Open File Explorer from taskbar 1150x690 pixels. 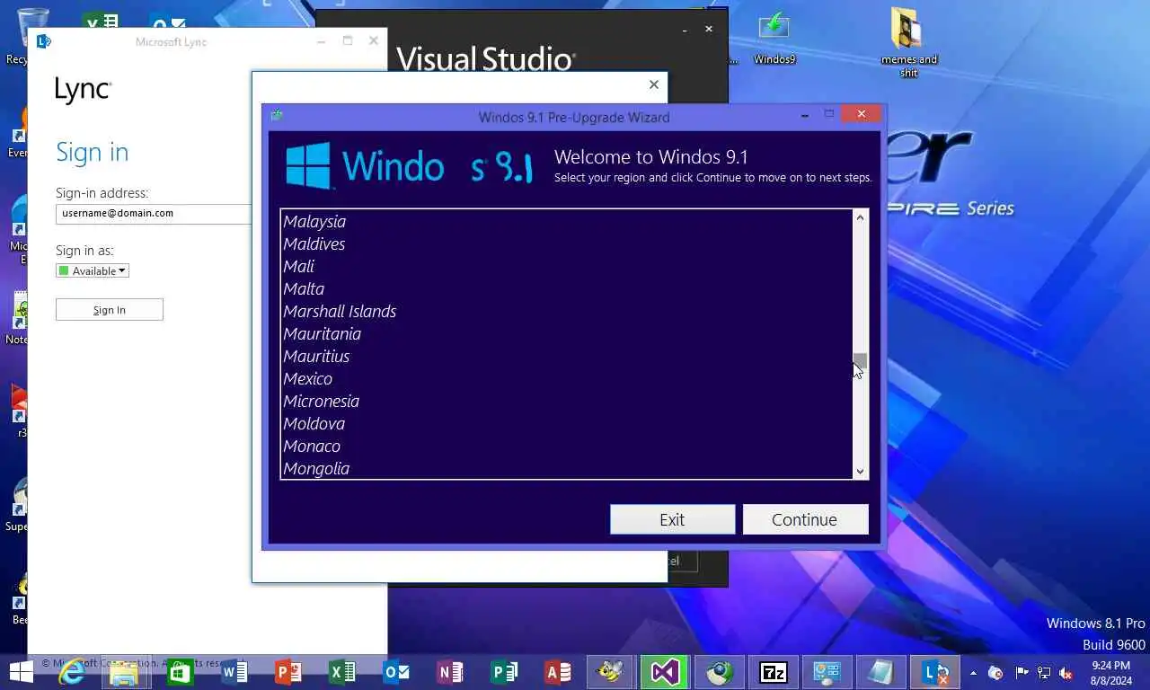(125, 671)
